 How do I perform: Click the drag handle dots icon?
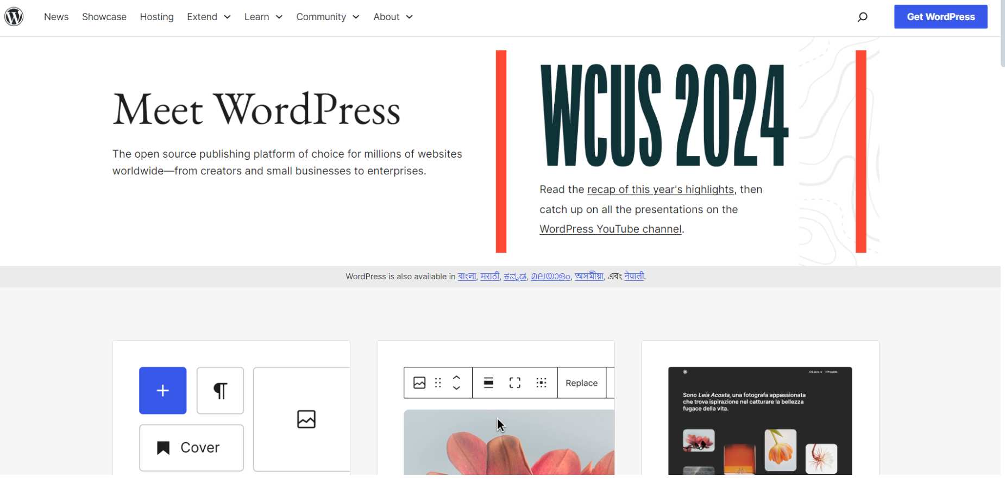[x=438, y=383]
